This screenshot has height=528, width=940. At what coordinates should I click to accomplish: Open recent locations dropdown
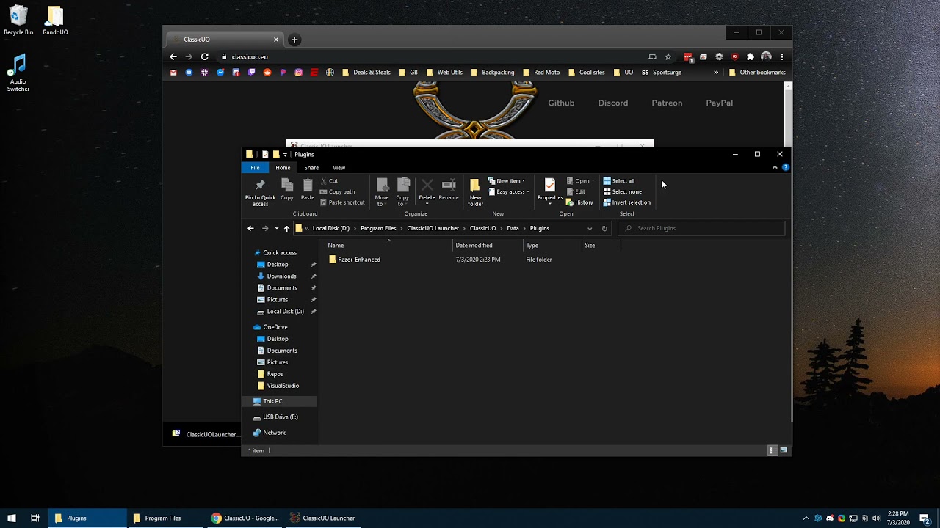(276, 228)
